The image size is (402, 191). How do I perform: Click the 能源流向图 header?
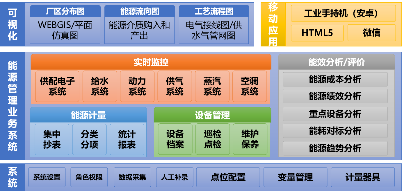click(x=140, y=11)
